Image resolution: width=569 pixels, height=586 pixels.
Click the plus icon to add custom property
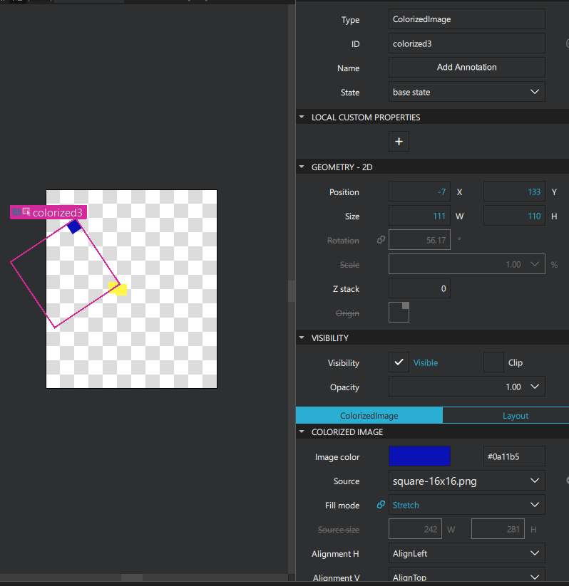[399, 142]
